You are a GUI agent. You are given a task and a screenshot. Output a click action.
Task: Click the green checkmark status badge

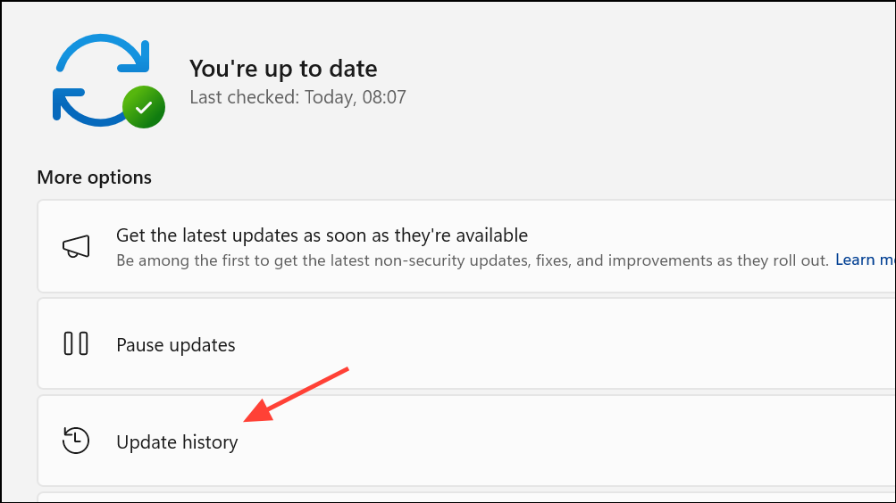pos(144,107)
